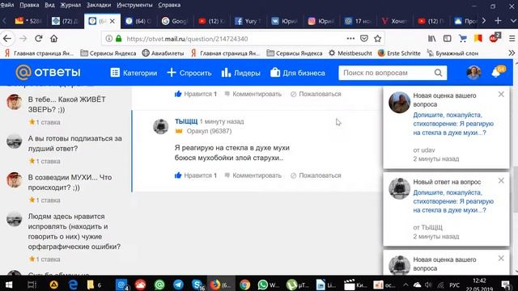Open the Firefox hamburger menu

pos(512,39)
